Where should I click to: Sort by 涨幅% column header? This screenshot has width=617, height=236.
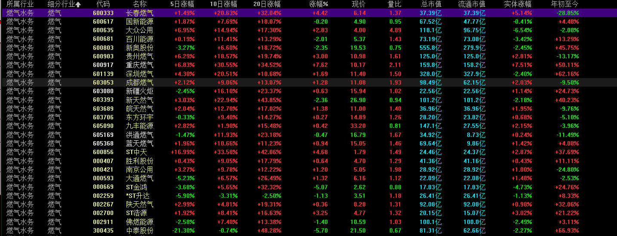pyautogui.click(x=319, y=4)
